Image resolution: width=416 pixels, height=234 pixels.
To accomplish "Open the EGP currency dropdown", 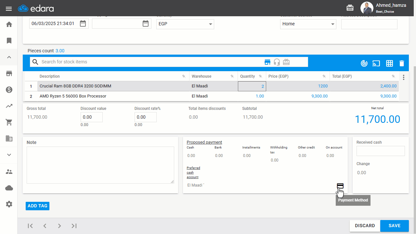I will [x=185, y=24].
